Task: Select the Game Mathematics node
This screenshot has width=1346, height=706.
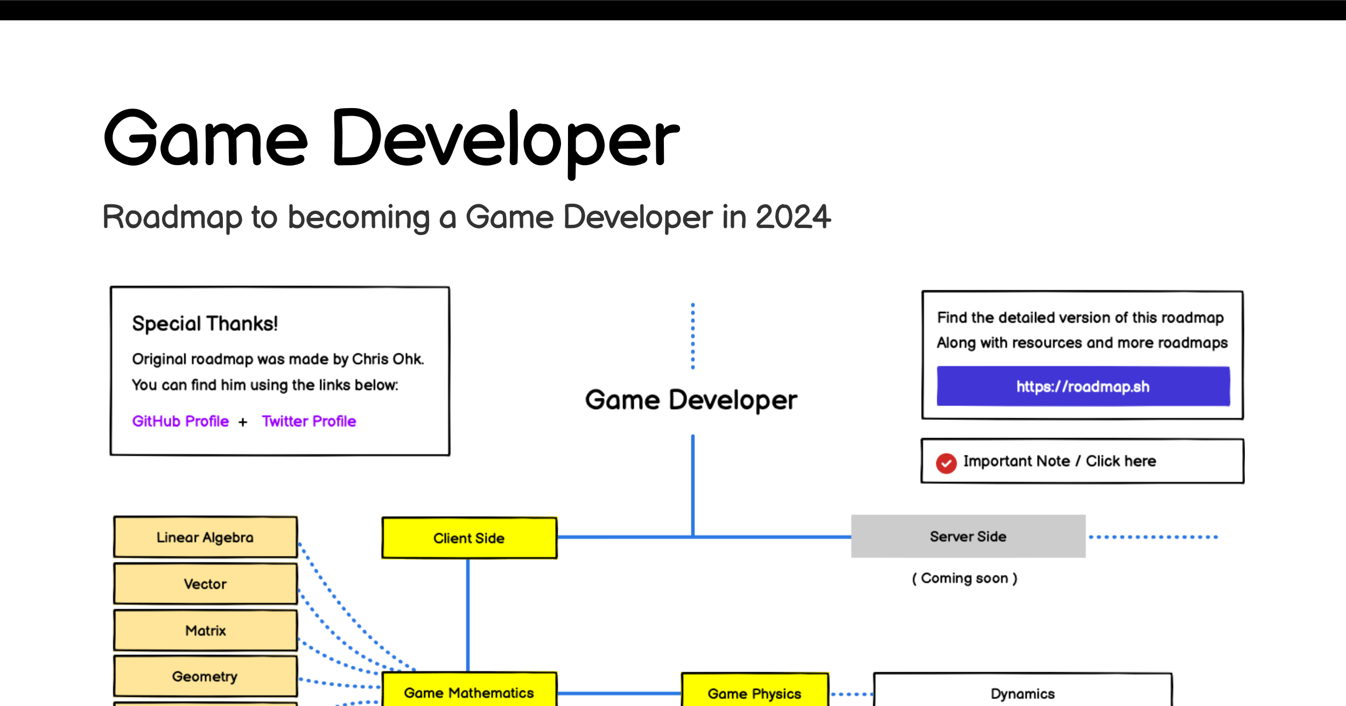Action: pos(469,690)
